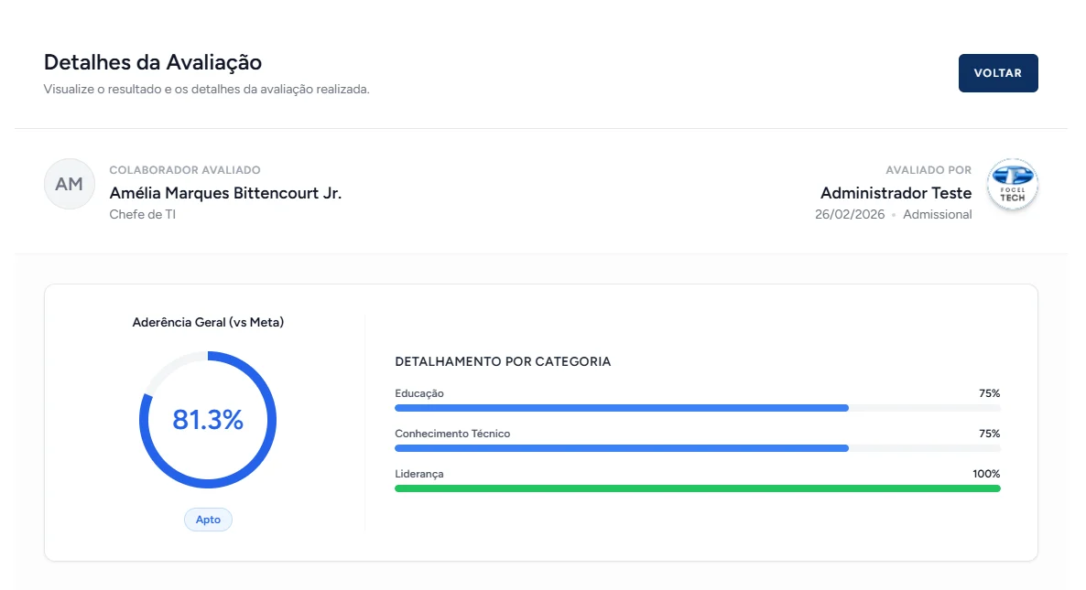1086x590 pixels.
Task: Click the Educação category label
Action: point(419,393)
